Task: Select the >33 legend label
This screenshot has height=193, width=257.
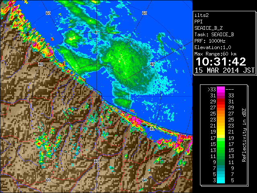Action: (x=212, y=90)
